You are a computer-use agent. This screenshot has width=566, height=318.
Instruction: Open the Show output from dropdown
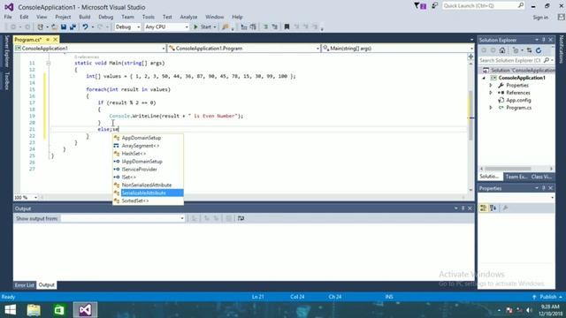tap(123, 218)
